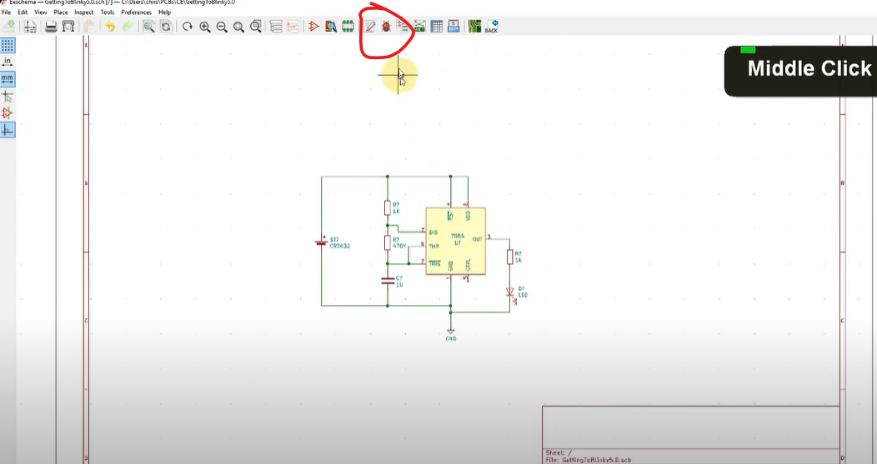Viewport: 877px width, 464px height.
Task: Click the BACK import footprint icon
Action: [492, 27]
